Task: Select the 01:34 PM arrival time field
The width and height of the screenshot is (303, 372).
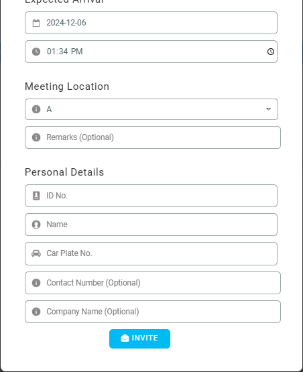Action: (x=151, y=52)
